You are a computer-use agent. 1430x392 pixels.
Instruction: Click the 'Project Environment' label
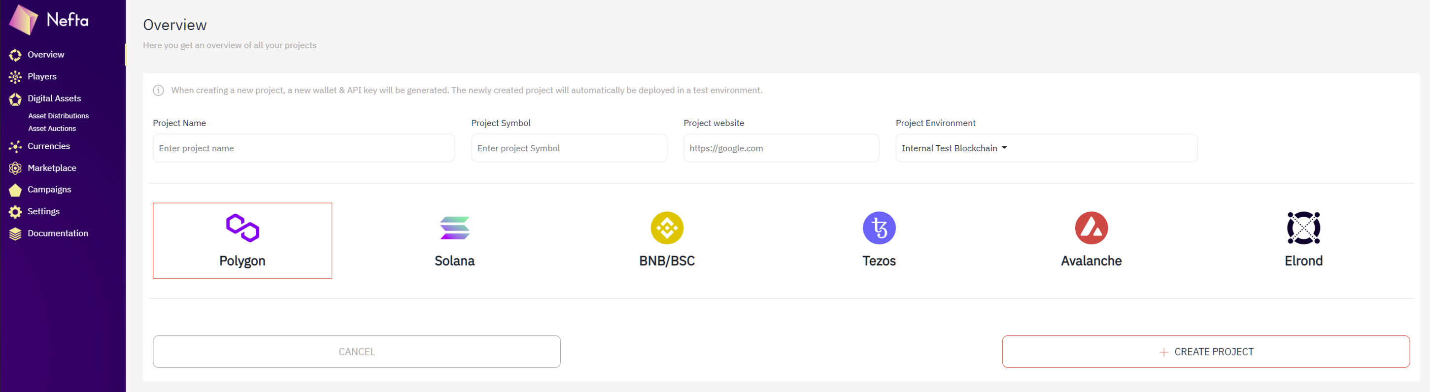point(935,123)
